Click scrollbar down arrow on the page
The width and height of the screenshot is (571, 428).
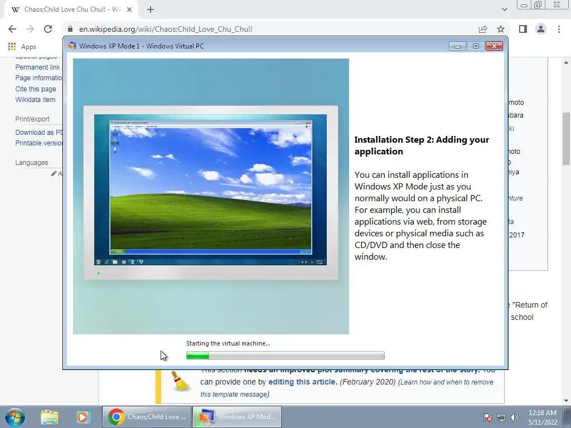click(567, 400)
